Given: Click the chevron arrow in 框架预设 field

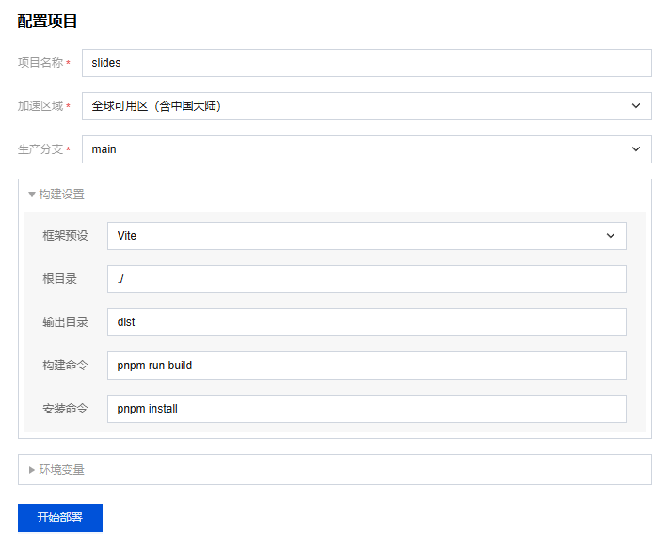Looking at the screenshot, I should pyautogui.click(x=611, y=236).
